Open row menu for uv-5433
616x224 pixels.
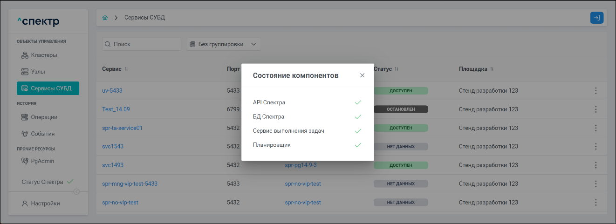click(595, 90)
